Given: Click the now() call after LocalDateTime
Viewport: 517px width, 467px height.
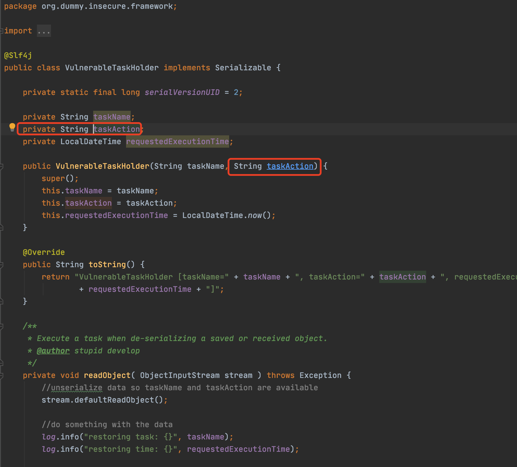Looking at the screenshot, I should (x=255, y=215).
